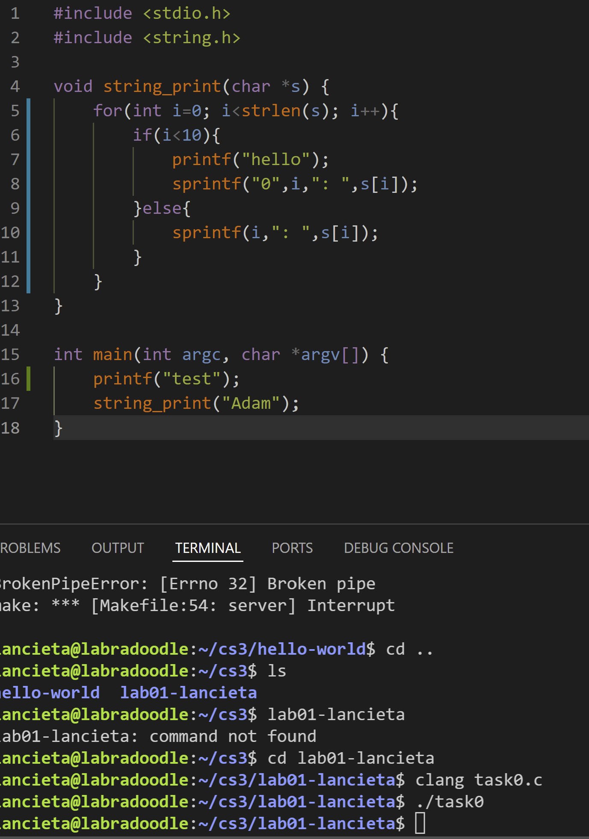
Task: Click the lab01-lancieta directory in ls output
Action: pyautogui.click(x=188, y=692)
